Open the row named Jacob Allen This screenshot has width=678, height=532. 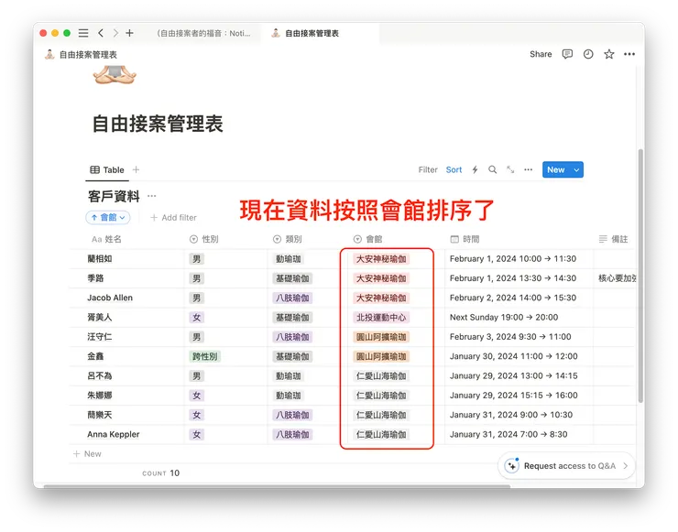click(x=110, y=298)
